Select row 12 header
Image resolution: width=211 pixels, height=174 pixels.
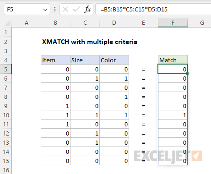(x=6, y=133)
